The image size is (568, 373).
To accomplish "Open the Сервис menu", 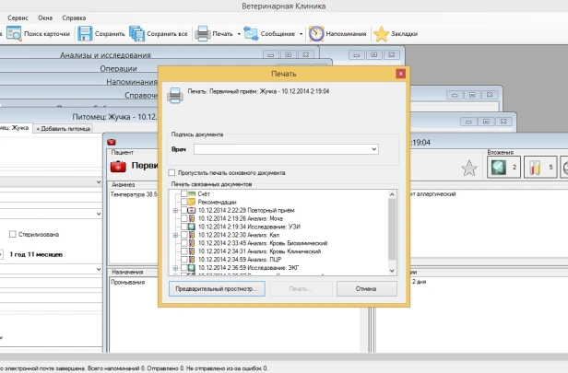I will [x=18, y=17].
